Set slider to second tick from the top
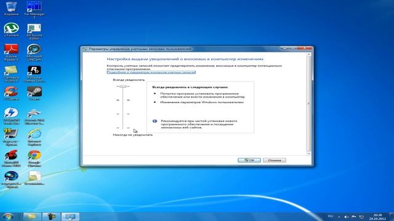The image size is (394, 221). tap(123, 100)
